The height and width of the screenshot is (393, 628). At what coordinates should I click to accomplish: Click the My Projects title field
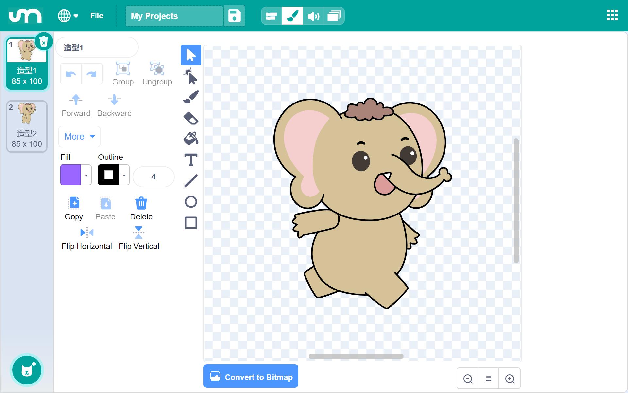[x=174, y=16]
